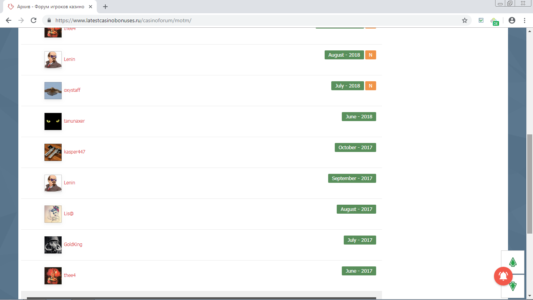Open a new browser tab
533x300 pixels.
(x=105, y=7)
